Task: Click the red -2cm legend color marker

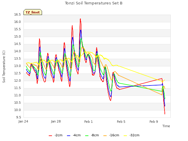Action: click(50, 136)
